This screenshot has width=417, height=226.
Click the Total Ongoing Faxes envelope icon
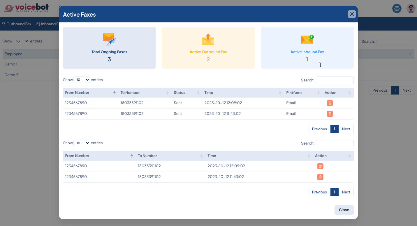tap(109, 39)
